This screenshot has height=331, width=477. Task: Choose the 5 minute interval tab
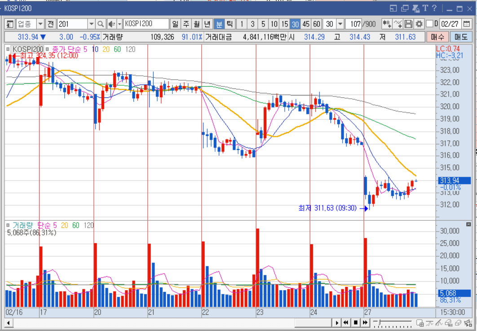click(x=263, y=24)
